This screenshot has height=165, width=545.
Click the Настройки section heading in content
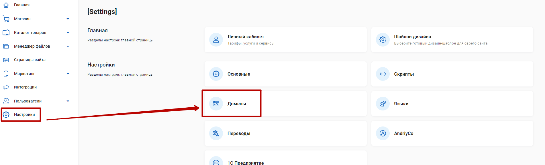click(101, 65)
